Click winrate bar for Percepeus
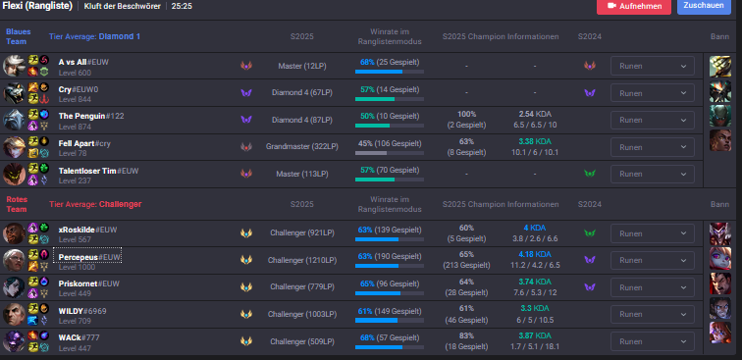The image size is (742, 360). point(390,266)
